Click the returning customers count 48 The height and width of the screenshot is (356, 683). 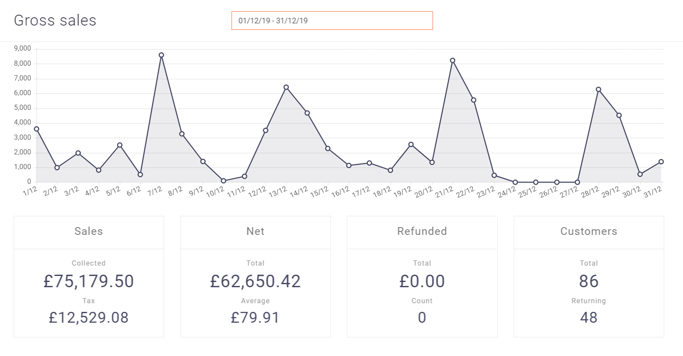[589, 318]
